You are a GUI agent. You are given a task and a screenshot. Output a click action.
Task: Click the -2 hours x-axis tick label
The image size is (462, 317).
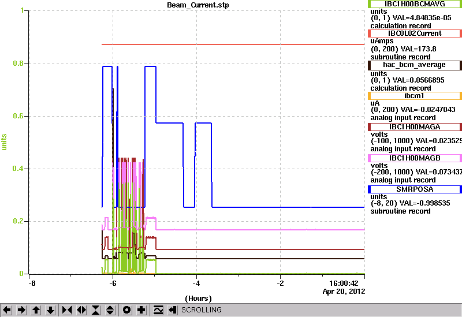(x=281, y=284)
